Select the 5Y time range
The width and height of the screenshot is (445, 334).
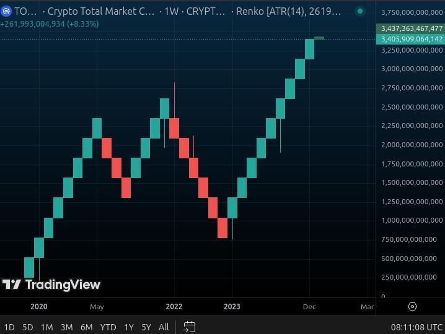[x=146, y=327]
